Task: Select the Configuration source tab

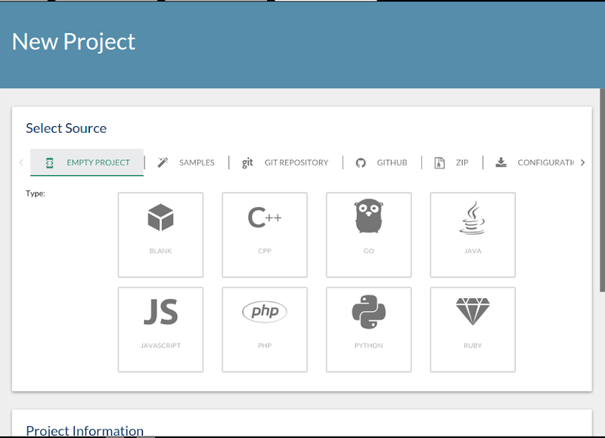Action: 544,162
